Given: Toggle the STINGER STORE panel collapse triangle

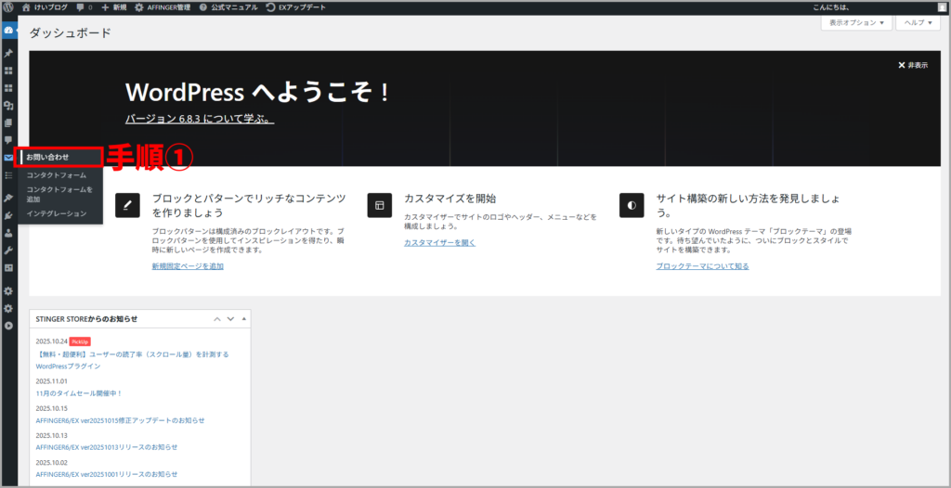Looking at the screenshot, I should [244, 319].
